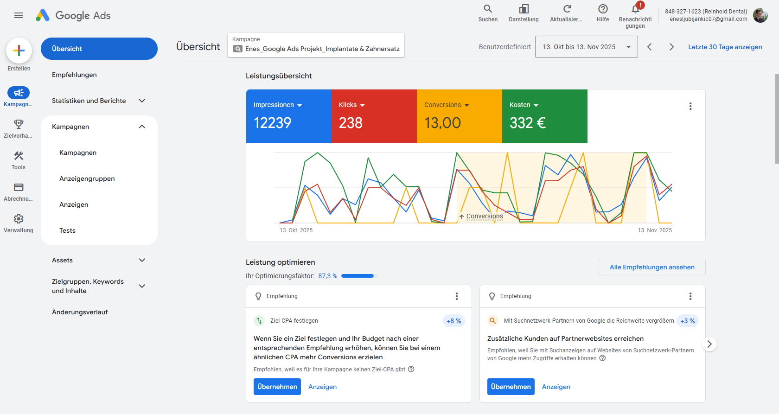Click the Optimierungsfaktor progress bar
Viewport: 779px width, 414px height.
tap(359, 276)
